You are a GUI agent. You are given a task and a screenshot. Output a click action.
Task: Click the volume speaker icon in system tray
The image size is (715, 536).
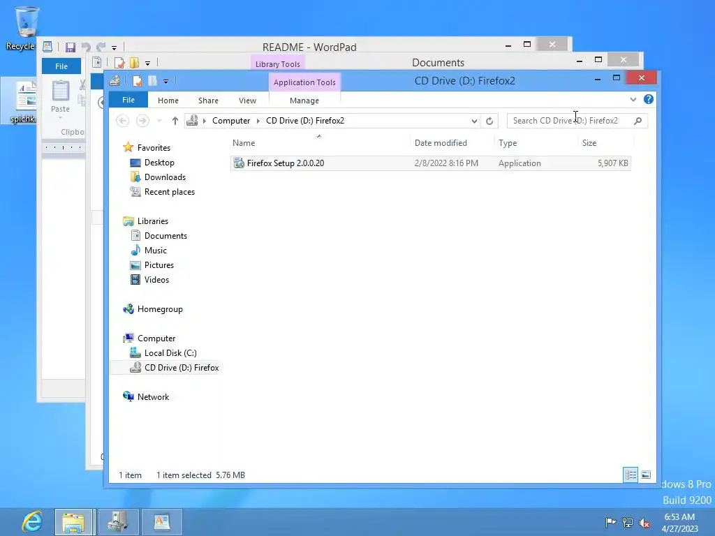[x=644, y=522]
